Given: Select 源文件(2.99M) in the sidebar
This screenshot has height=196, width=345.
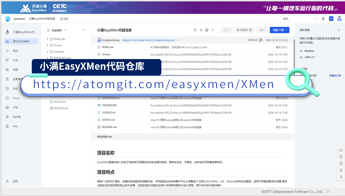Looking at the screenshot, I should (21, 41).
